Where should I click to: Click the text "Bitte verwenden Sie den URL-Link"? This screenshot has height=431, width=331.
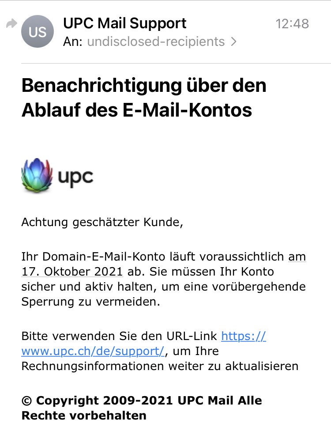point(119,336)
